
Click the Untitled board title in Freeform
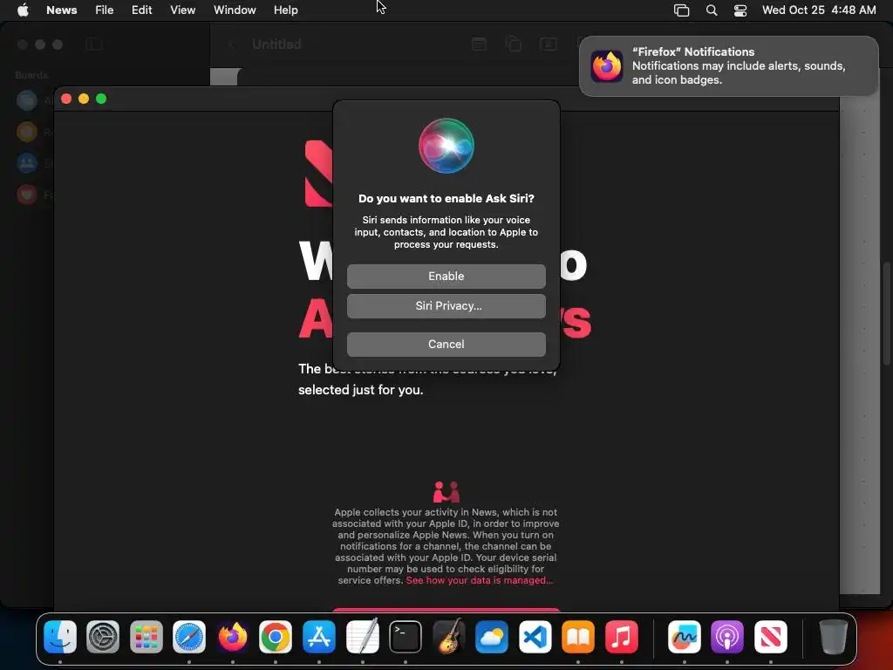[x=276, y=44]
